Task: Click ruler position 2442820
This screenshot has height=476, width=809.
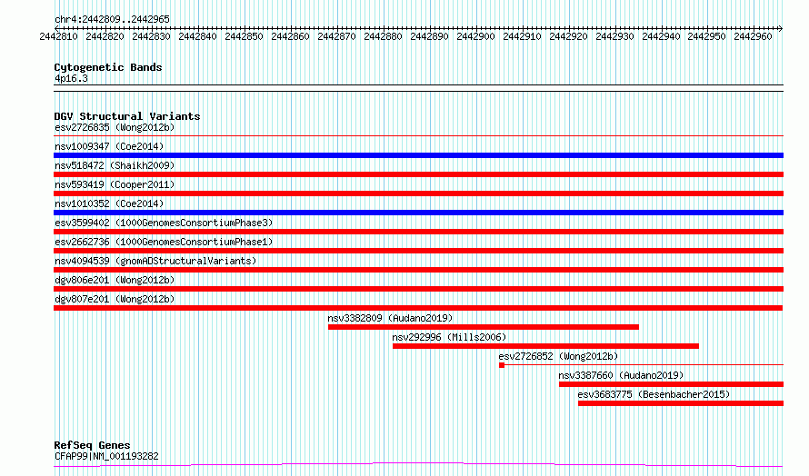Action: [x=105, y=36]
